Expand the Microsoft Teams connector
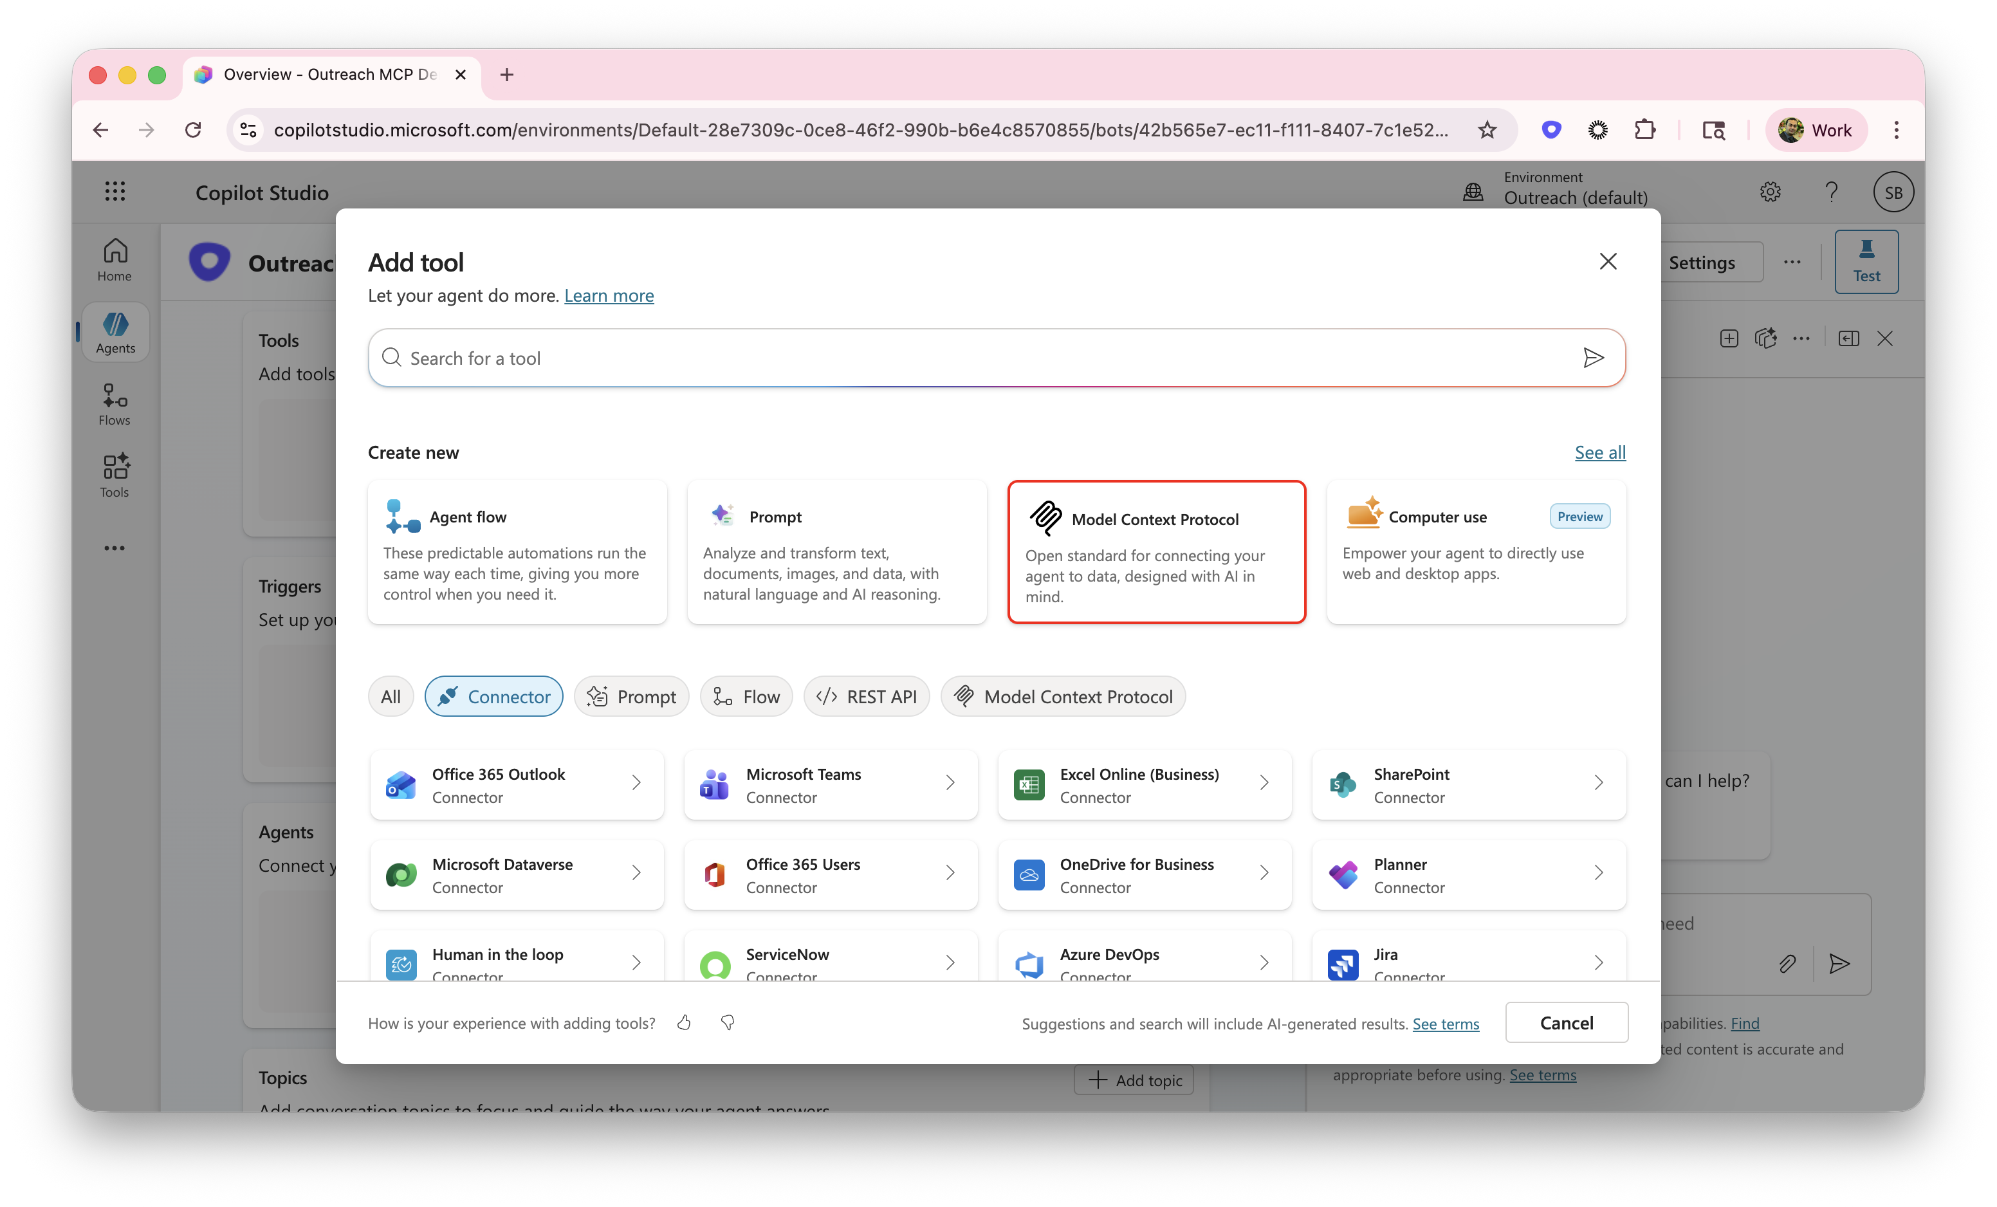The width and height of the screenshot is (1997, 1207). coord(831,785)
